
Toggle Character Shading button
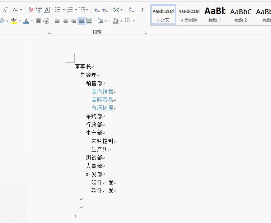point(38,21)
